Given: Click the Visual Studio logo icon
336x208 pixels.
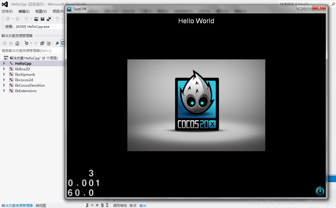Looking at the screenshot, I should pos(5,4).
